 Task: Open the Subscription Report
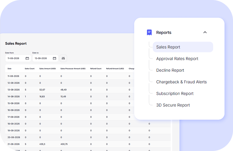tap(175, 93)
